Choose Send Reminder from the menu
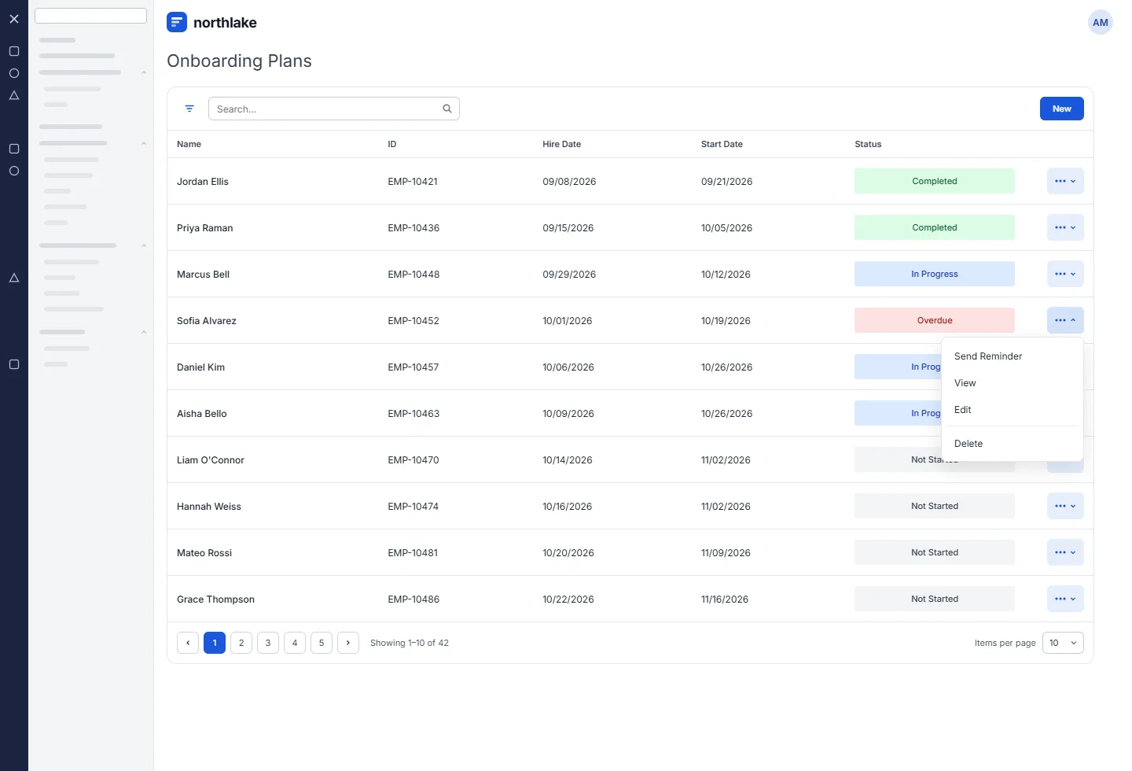 pyautogui.click(x=1013, y=356)
